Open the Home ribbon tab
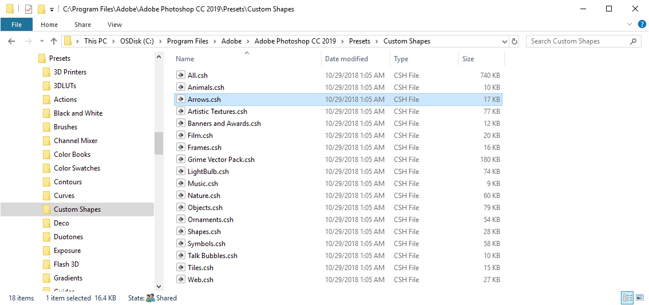 click(49, 25)
